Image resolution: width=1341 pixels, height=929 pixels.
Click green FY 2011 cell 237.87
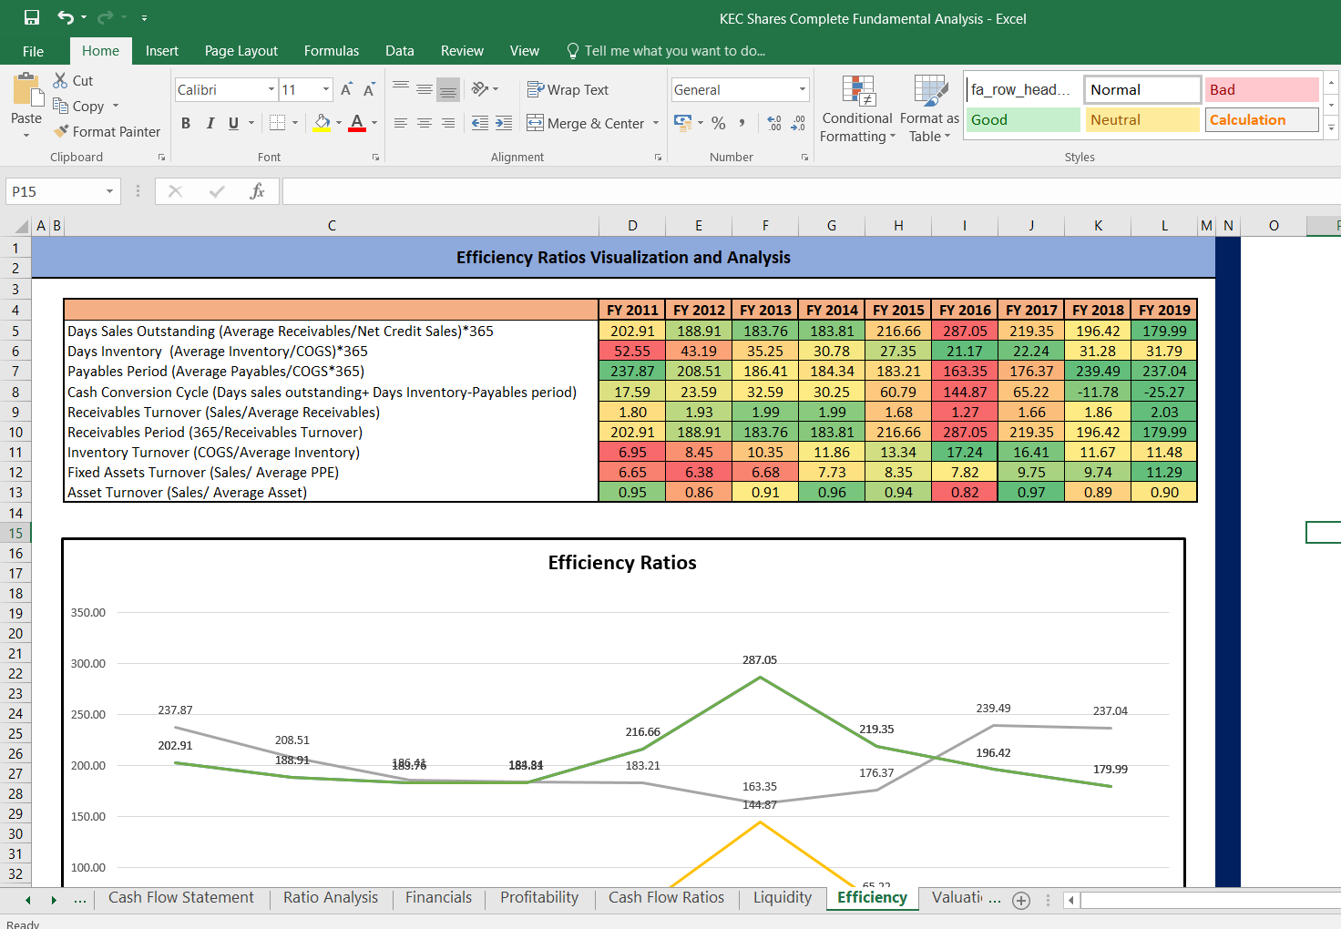click(x=632, y=372)
